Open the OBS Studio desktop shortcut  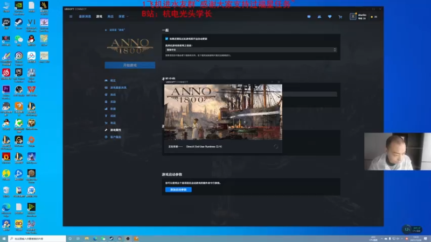click(x=19, y=91)
